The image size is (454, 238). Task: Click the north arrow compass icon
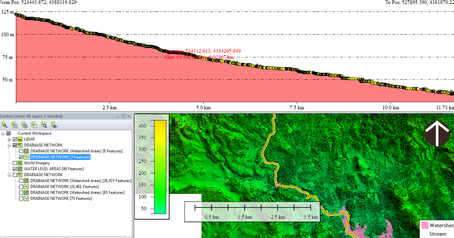click(437, 133)
